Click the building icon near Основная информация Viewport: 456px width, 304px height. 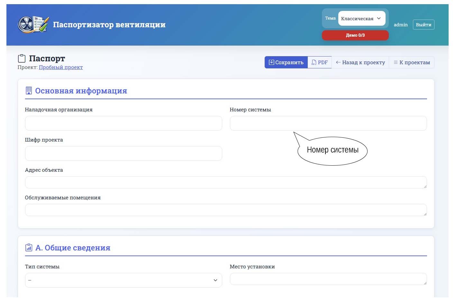(29, 91)
